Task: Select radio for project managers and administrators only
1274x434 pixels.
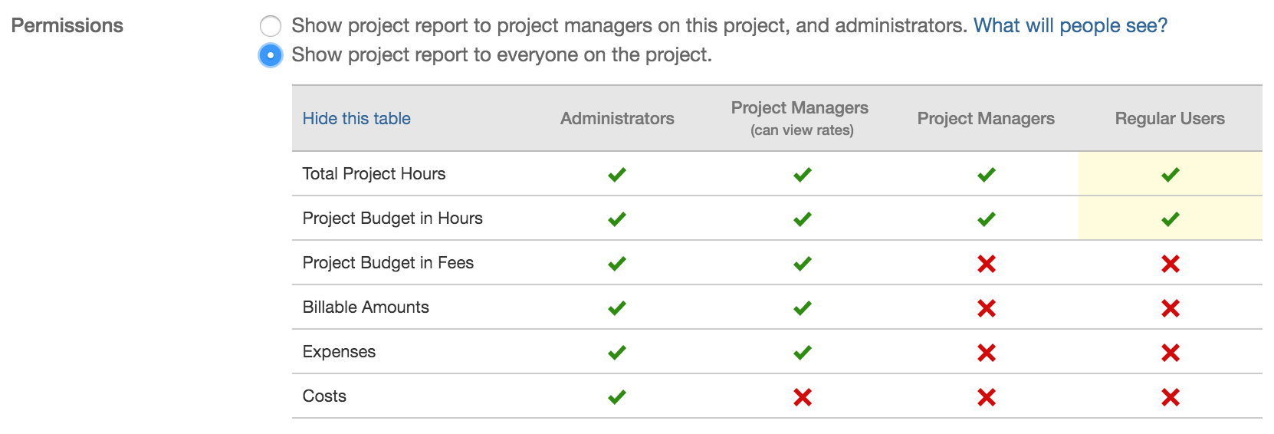Action: tap(271, 26)
